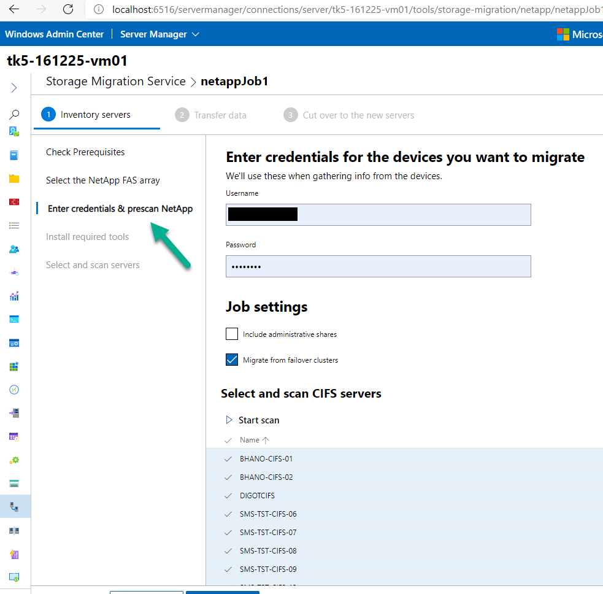Open the Processes tool icon
This screenshot has width=603, height=594.
14,343
